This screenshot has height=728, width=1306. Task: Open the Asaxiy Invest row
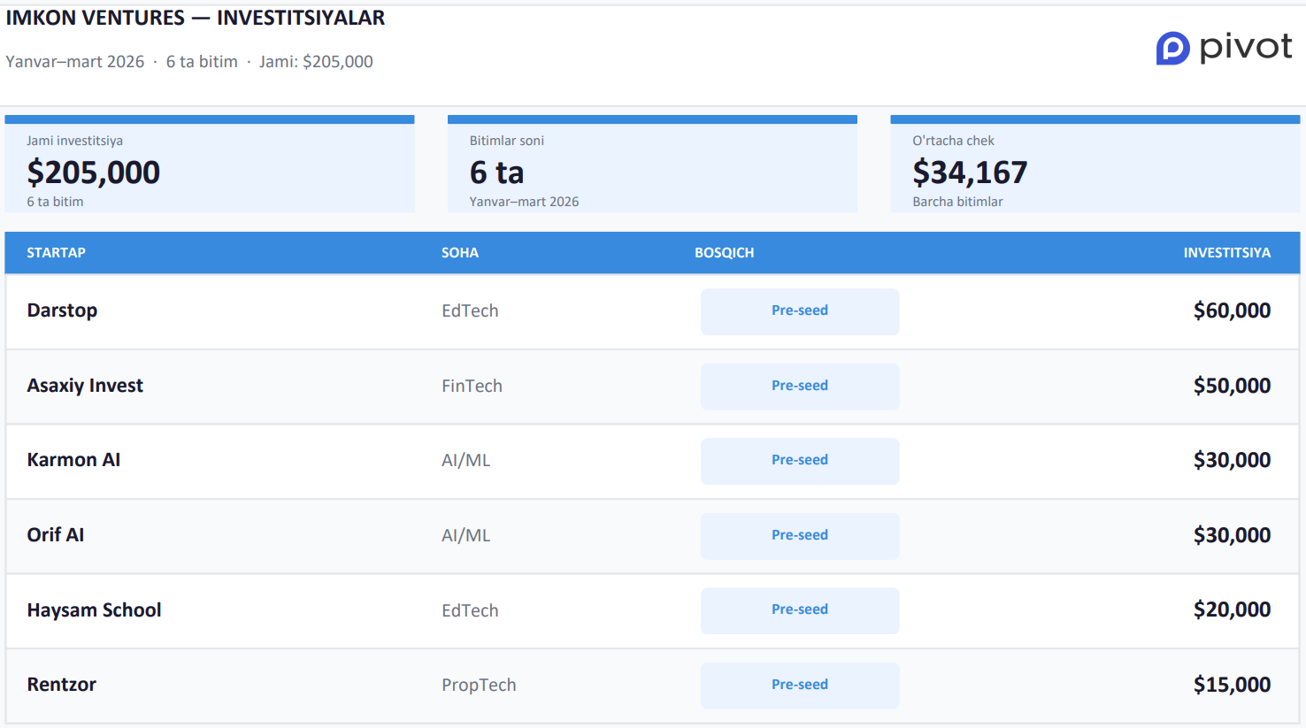(x=85, y=386)
